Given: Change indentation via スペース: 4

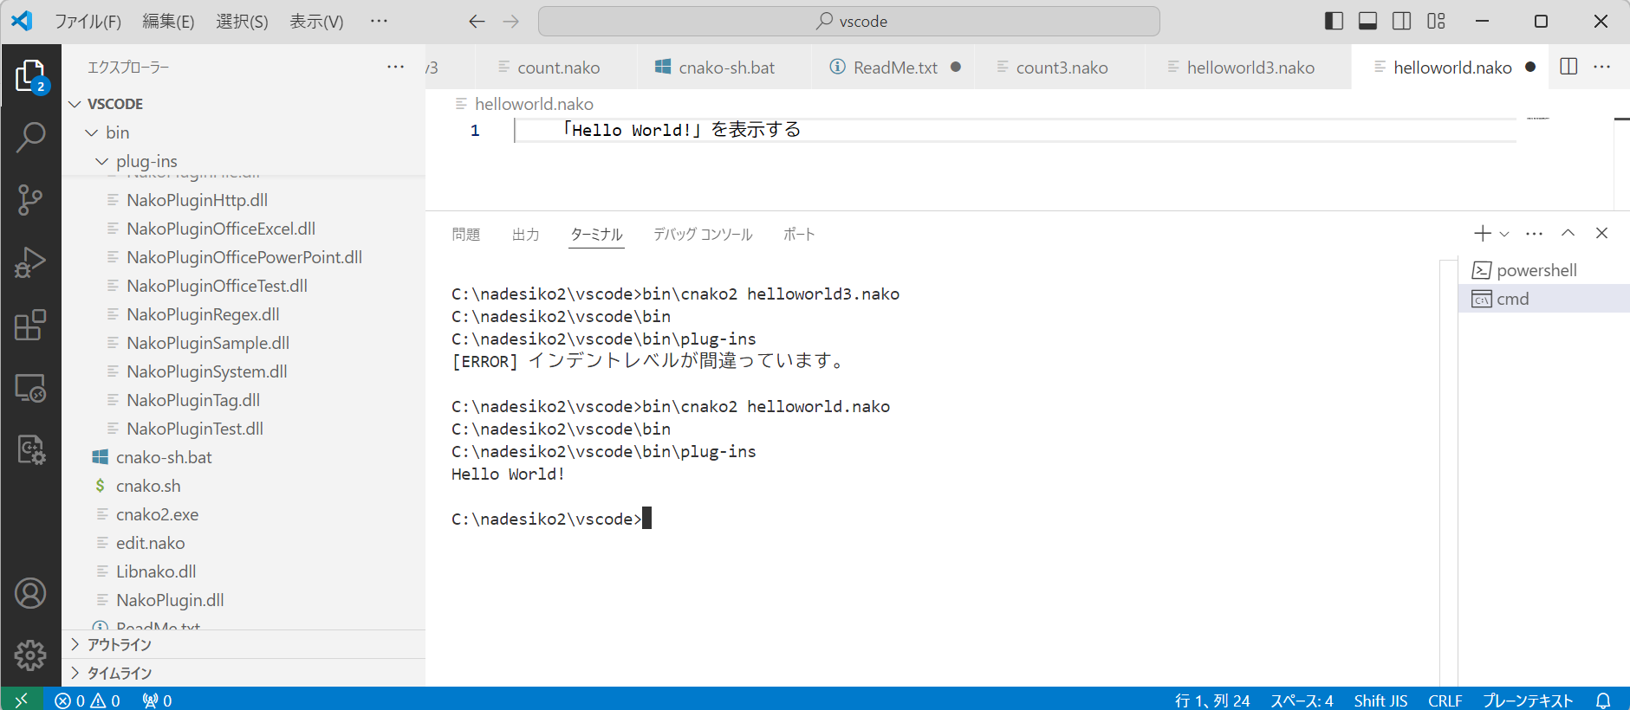Looking at the screenshot, I should tap(1302, 700).
